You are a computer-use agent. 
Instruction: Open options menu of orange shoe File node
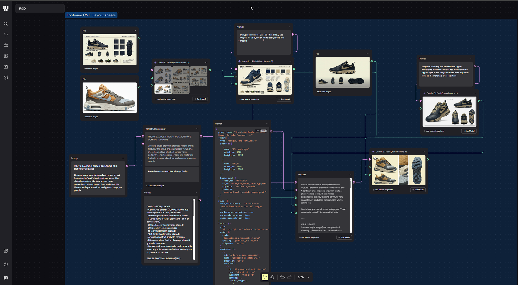[135, 79]
